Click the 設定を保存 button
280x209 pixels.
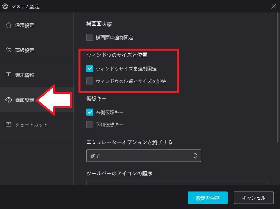208,198
